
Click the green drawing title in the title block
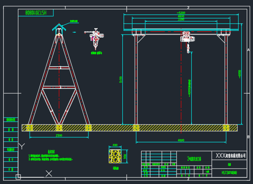(x=194, y=159)
